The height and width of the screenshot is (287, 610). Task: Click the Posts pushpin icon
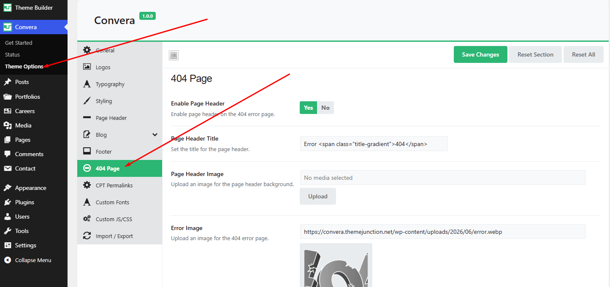(8, 82)
